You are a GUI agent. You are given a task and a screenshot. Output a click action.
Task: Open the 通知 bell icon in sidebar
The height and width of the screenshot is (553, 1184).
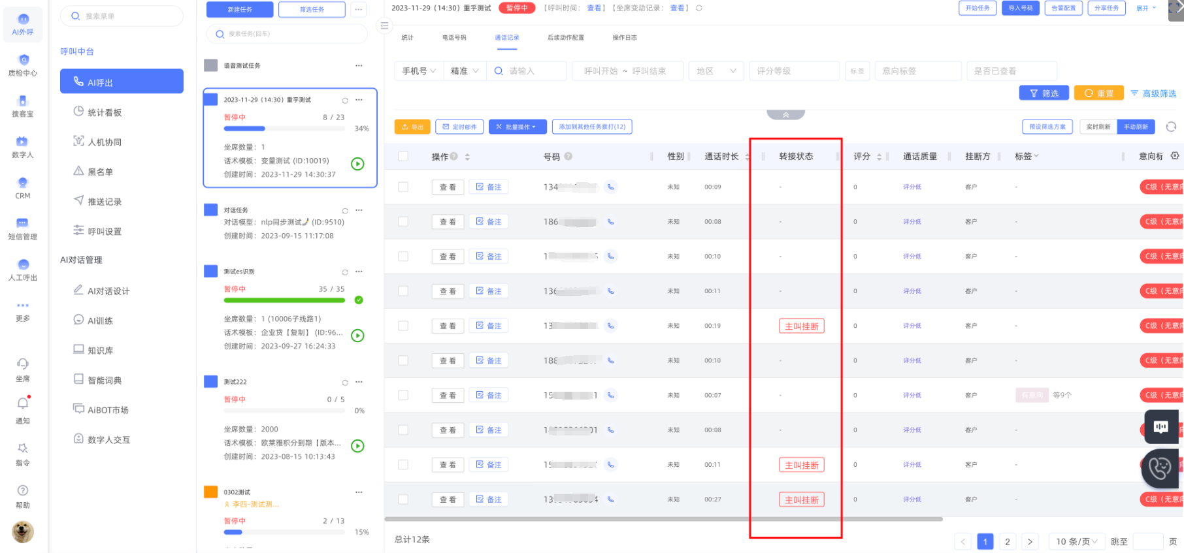pyautogui.click(x=23, y=404)
